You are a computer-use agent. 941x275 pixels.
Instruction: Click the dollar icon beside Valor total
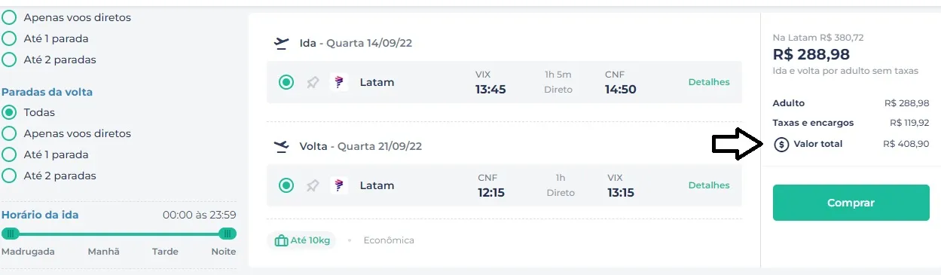781,144
